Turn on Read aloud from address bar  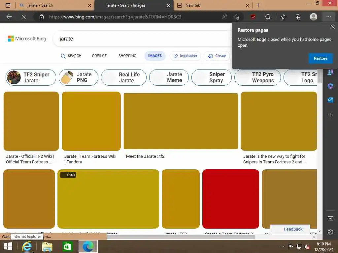click(x=224, y=17)
